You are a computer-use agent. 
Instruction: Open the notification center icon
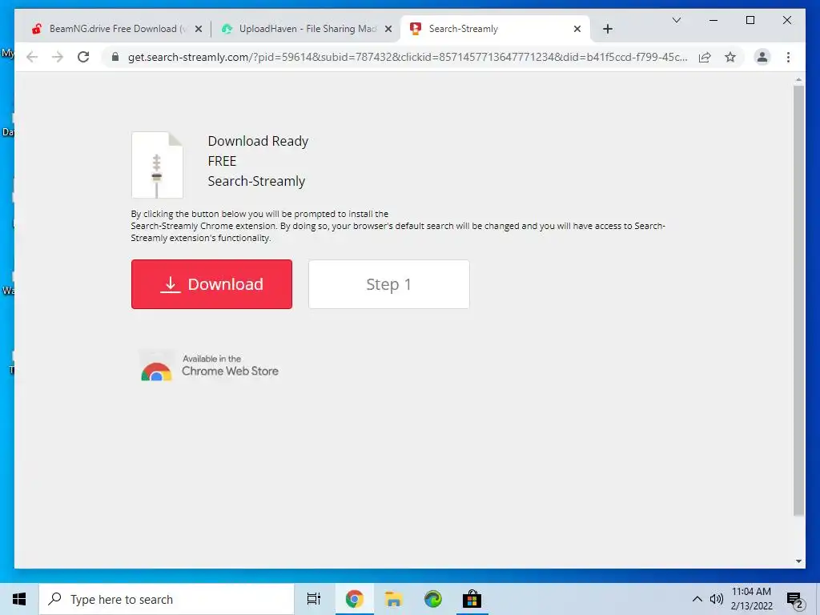[x=795, y=600]
